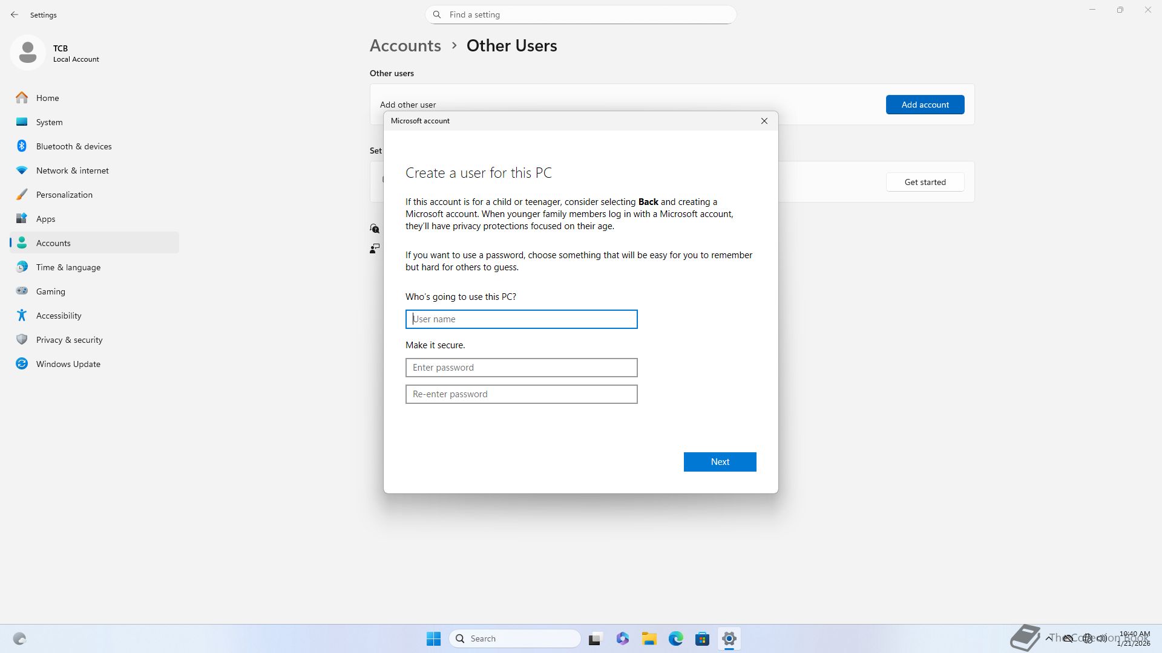Select the Personalization paintbrush icon
Screen dimensions: 1162x653
[x=22, y=195]
